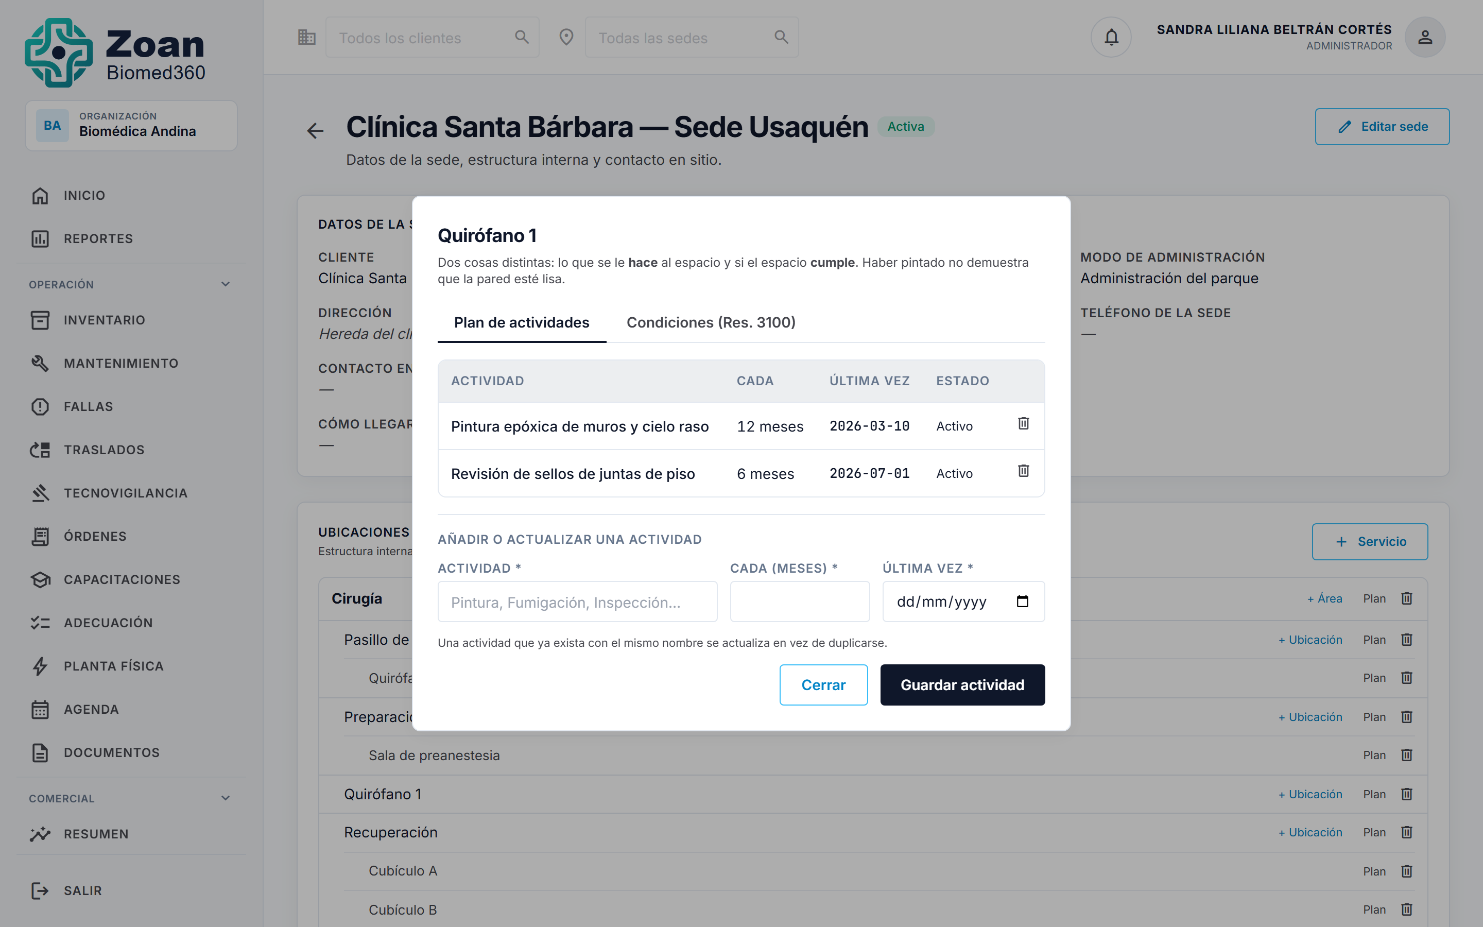This screenshot has width=1483, height=927.
Task: Click the Activa status badge
Action: [905, 127]
